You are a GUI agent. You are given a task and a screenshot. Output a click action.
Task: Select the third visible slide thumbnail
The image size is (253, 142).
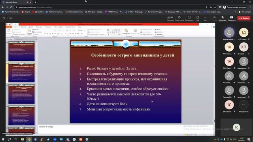tap(21, 94)
